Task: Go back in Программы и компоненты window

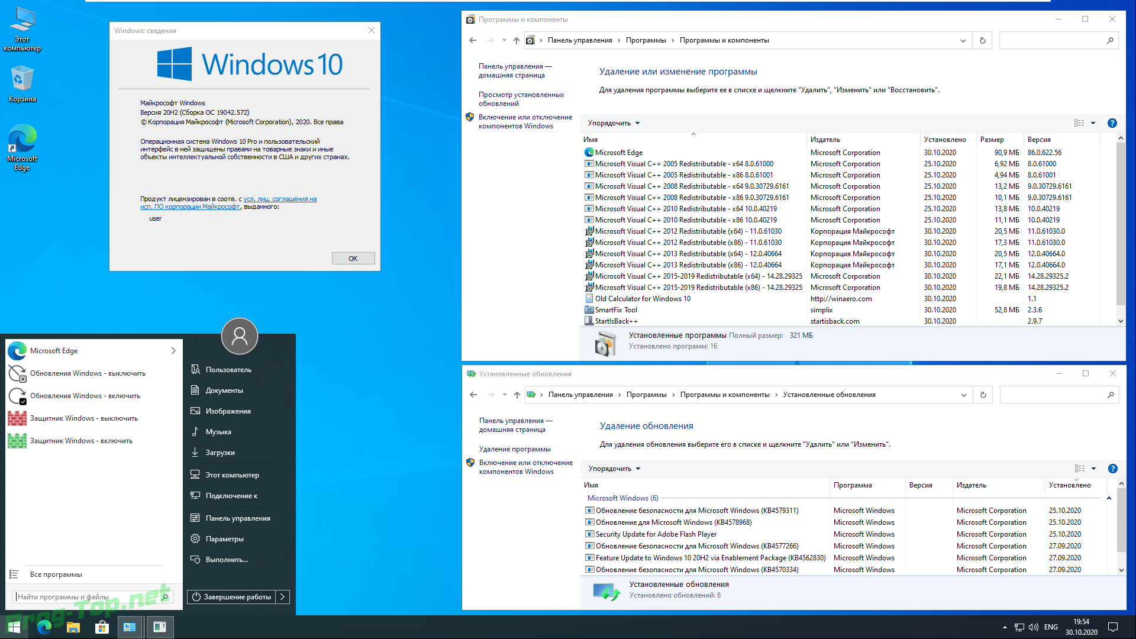Action: pos(473,40)
